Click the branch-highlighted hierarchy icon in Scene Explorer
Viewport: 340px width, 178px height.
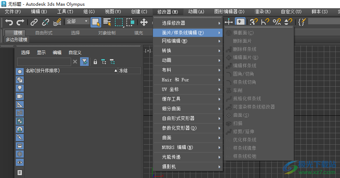click(112, 62)
